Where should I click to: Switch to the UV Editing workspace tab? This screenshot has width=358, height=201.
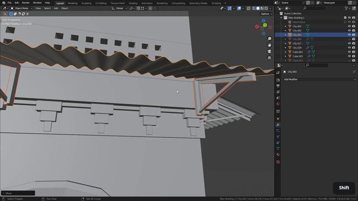(101, 3)
